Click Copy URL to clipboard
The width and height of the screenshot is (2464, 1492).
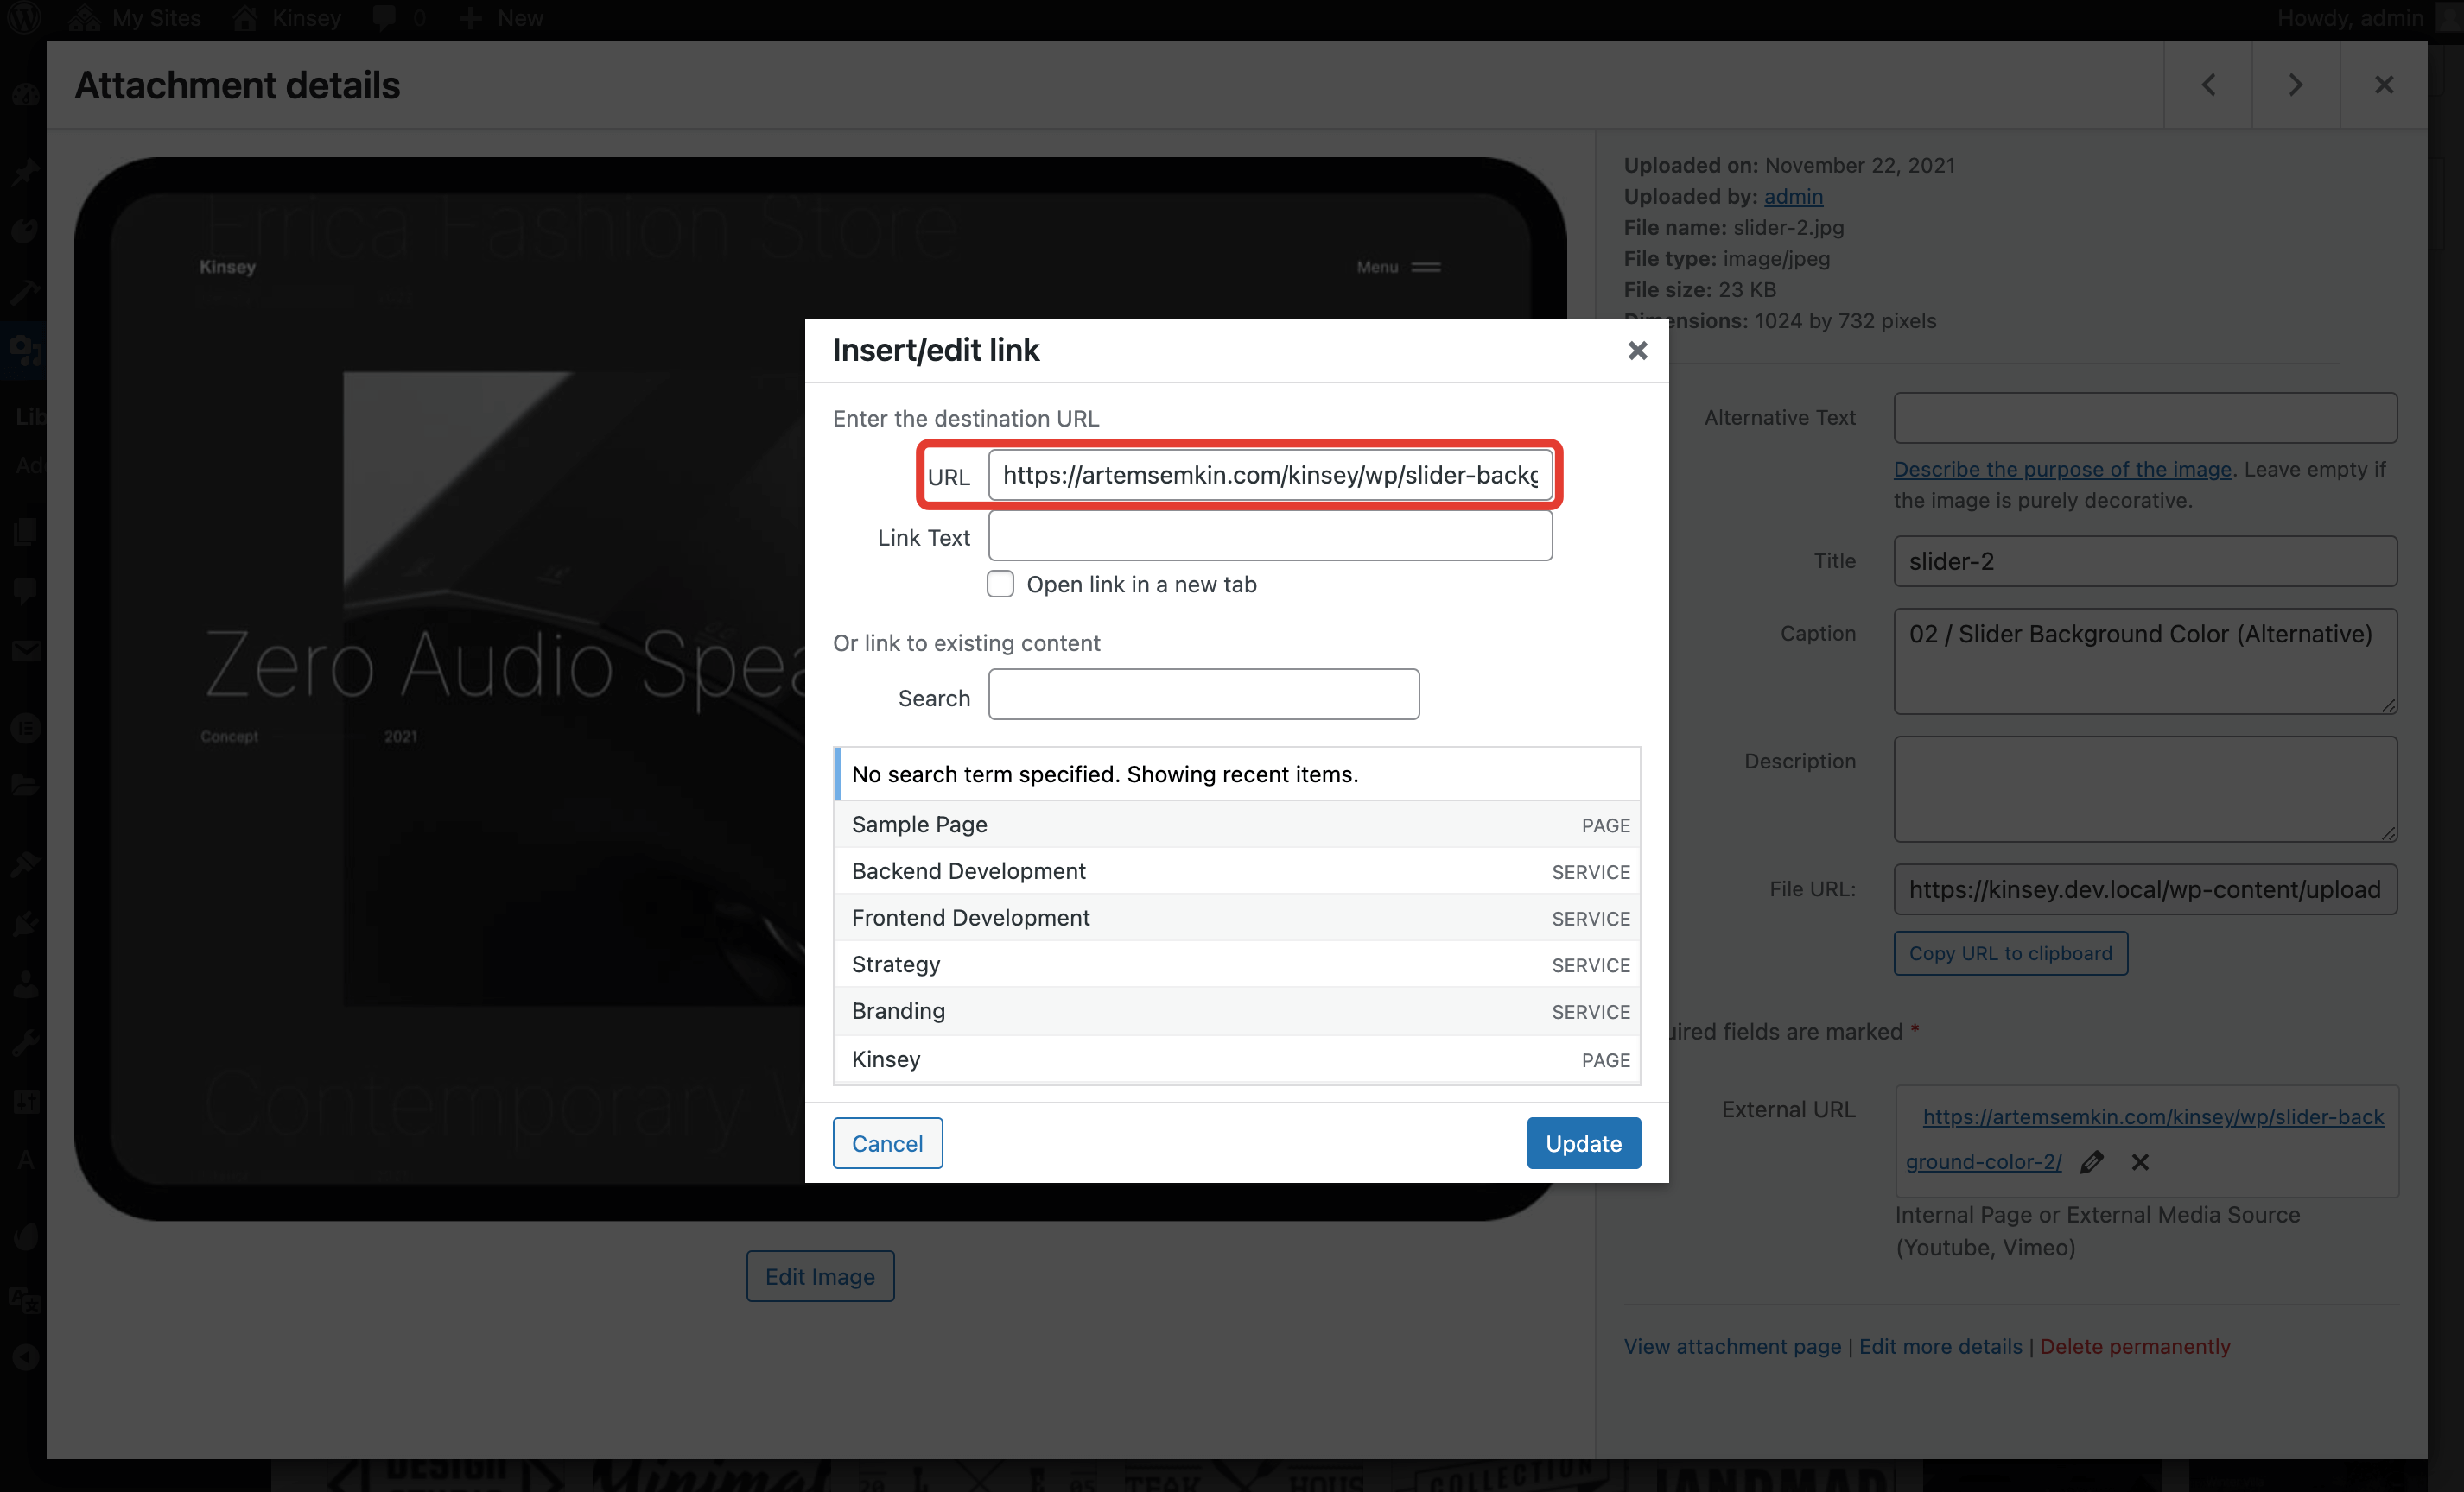[2010, 953]
